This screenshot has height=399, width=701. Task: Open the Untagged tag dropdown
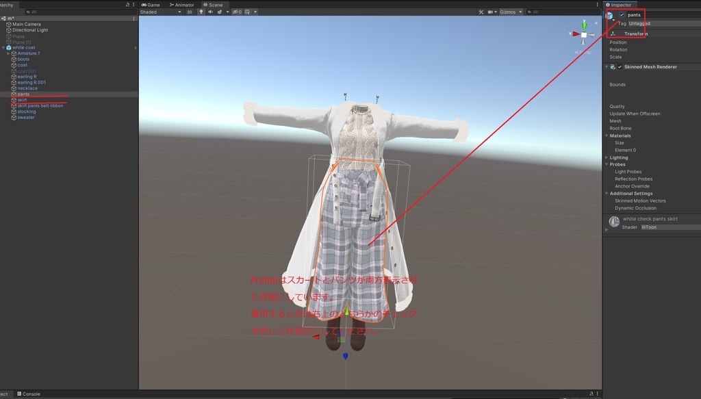tap(664, 23)
